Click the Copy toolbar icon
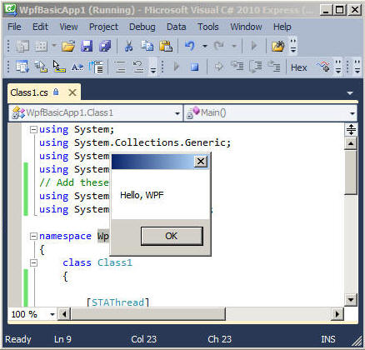Screen dimensions: 365x350 point(147,46)
